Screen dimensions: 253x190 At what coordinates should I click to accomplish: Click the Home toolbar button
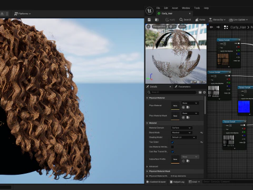(x=200, y=20)
